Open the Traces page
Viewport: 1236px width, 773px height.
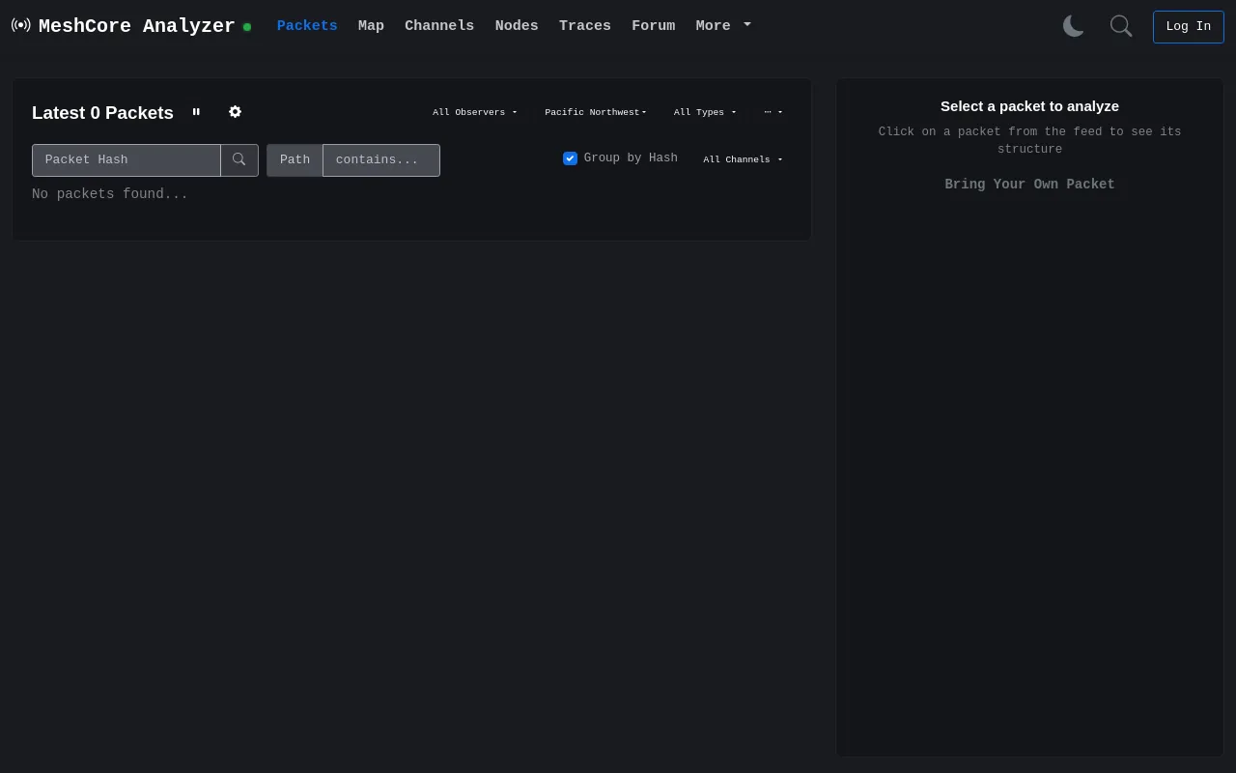[585, 26]
